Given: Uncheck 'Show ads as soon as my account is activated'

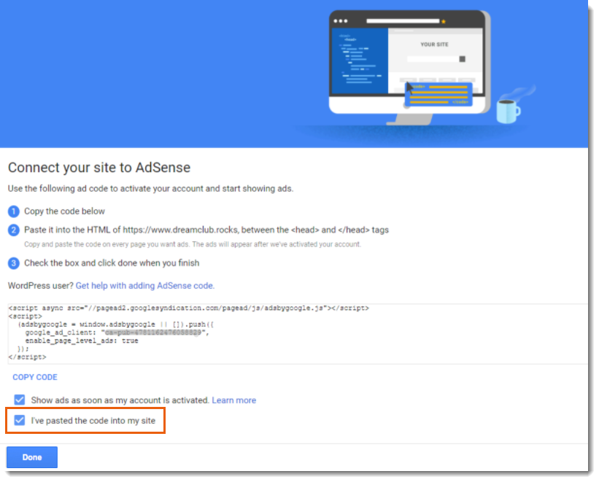Looking at the screenshot, I should pos(20,400).
